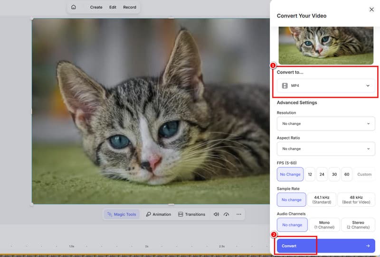380x257 pixels.
Task: Open the Magic Tools panel
Action: click(x=122, y=214)
